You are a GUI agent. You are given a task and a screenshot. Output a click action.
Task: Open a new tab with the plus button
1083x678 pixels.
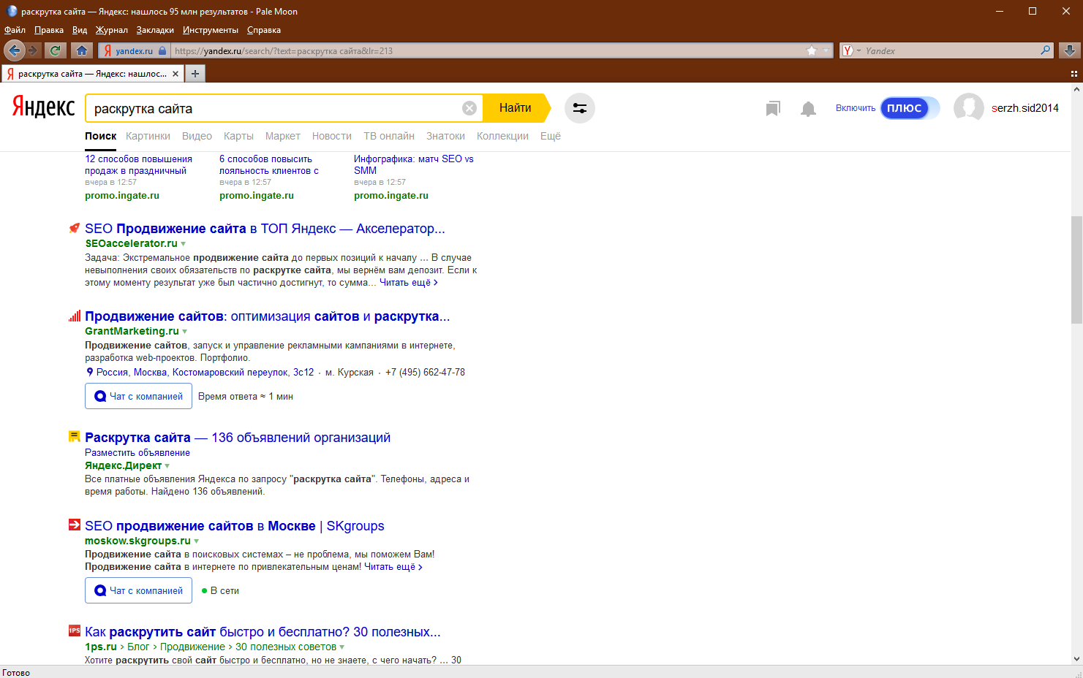coord(195,74)
